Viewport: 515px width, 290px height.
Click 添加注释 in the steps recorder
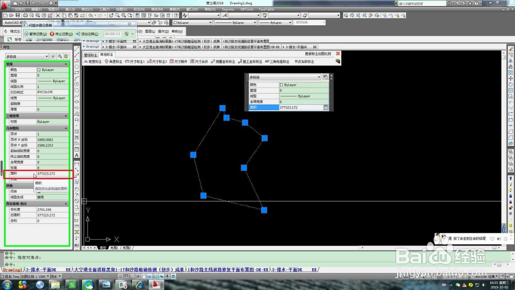(x=87, y=34)
